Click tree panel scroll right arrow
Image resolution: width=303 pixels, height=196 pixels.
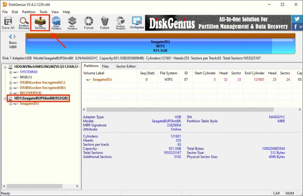77,186
